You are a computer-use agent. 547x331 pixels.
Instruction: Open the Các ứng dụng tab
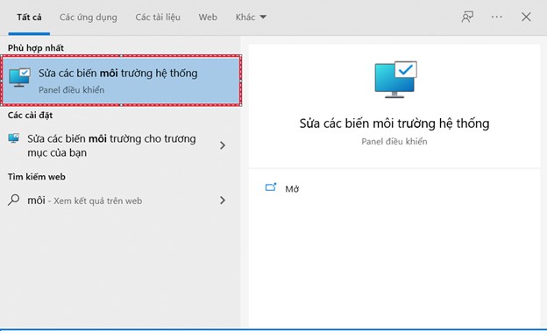point(89,18)
